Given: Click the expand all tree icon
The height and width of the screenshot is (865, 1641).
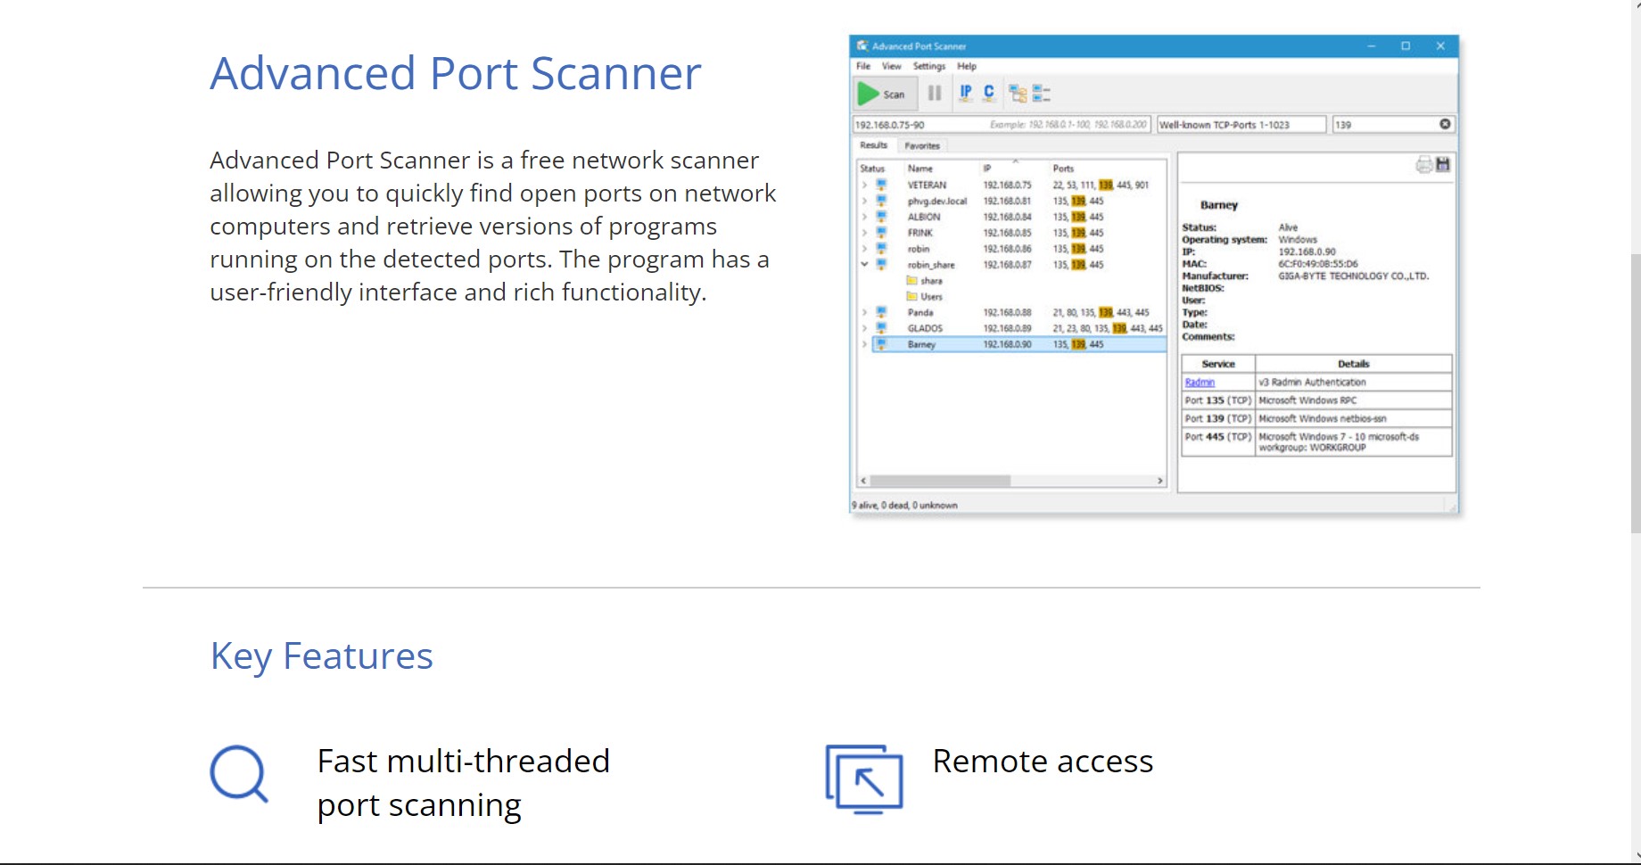Looking at the screenshot, I should point(1018,93).
